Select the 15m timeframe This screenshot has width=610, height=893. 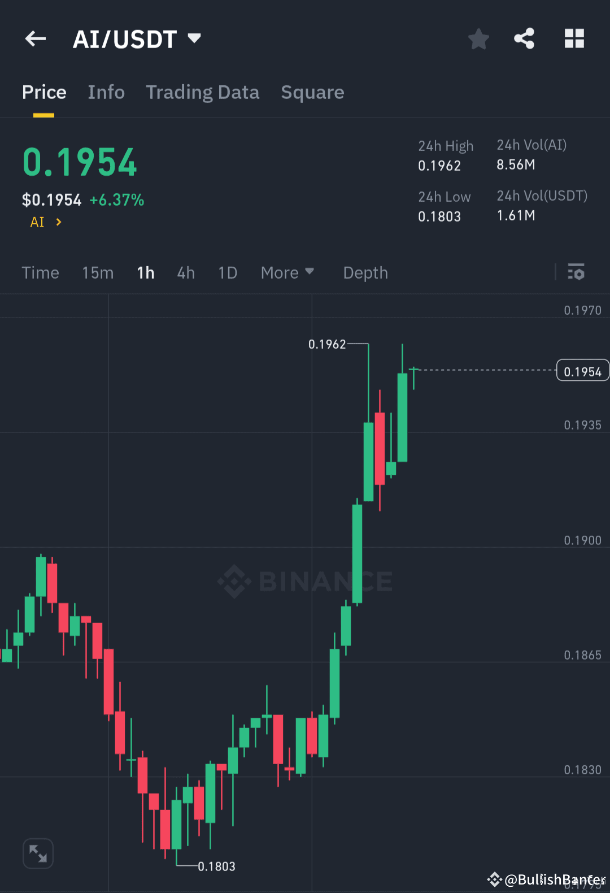pyautogui.click(x=97, y=272)
